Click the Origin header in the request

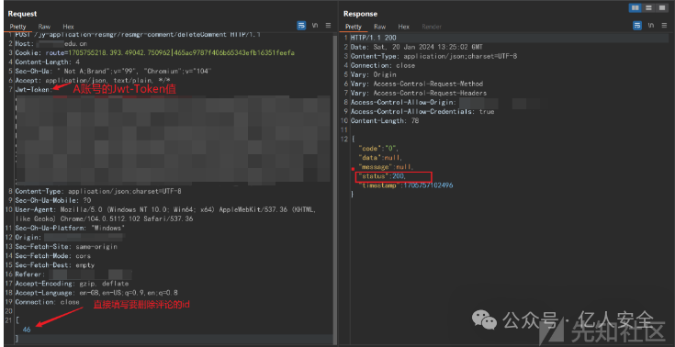[70, 237]
